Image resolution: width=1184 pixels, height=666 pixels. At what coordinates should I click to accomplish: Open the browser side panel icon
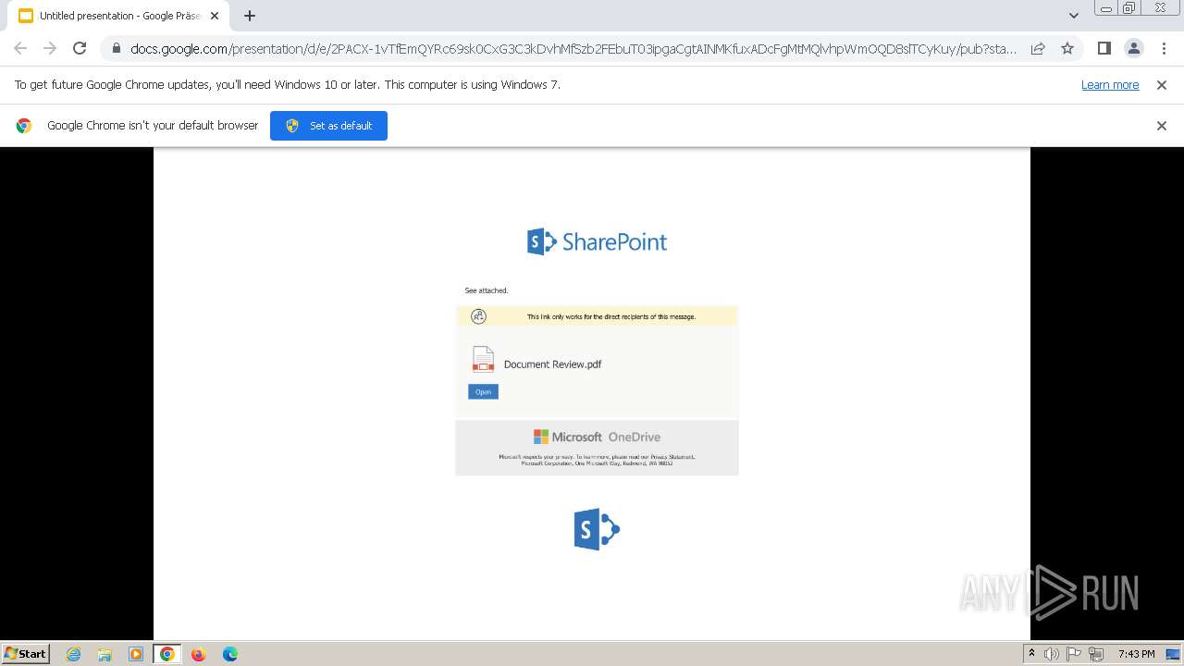click(x=1104, y=48)
